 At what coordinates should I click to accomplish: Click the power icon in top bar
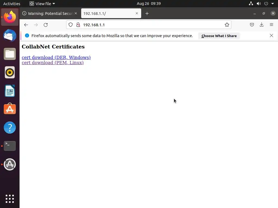266,4
